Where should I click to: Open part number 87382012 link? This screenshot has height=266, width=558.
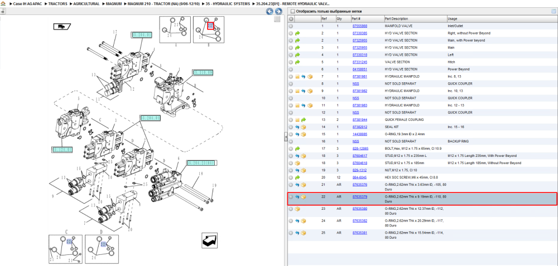click(x=360, y=127)
